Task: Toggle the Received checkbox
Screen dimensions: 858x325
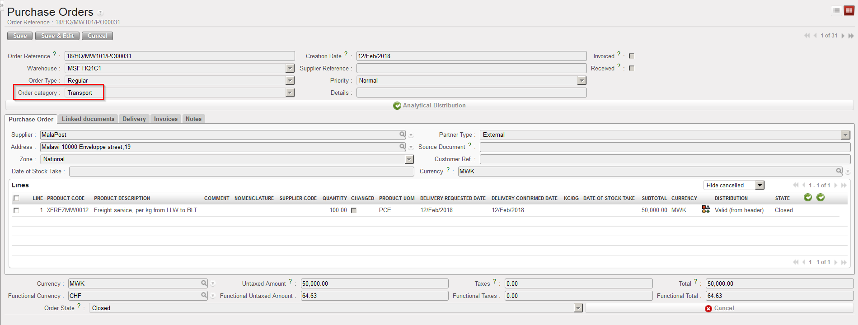Action: coord(632,68)
